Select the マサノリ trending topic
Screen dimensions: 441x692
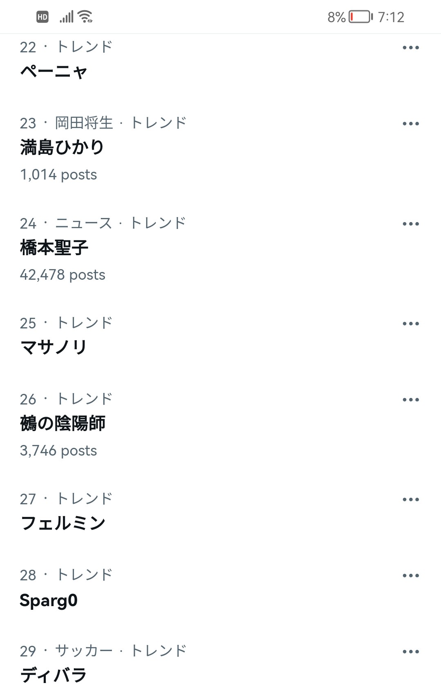pyautogui.click(x=54, y=348)
